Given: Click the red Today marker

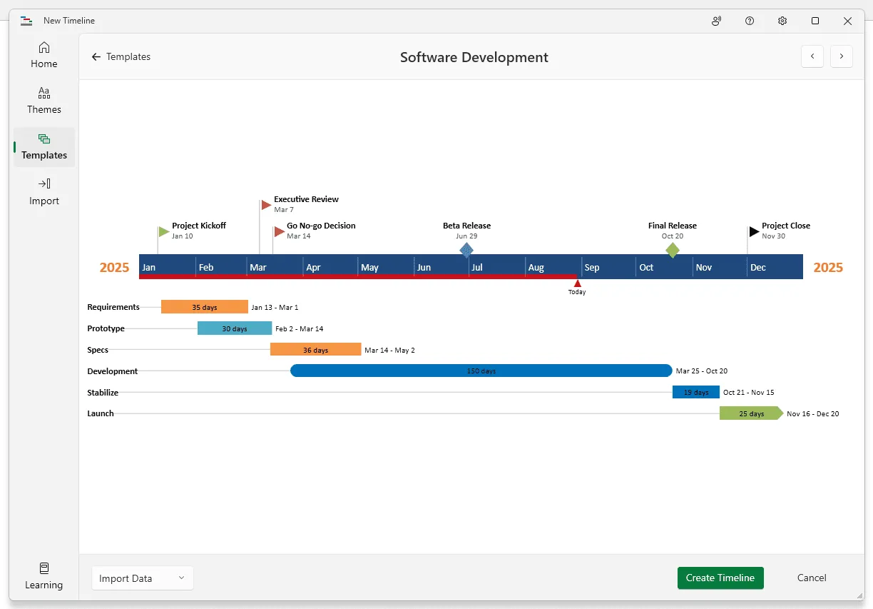Looking at the screenshot, I should coord(577,283).
